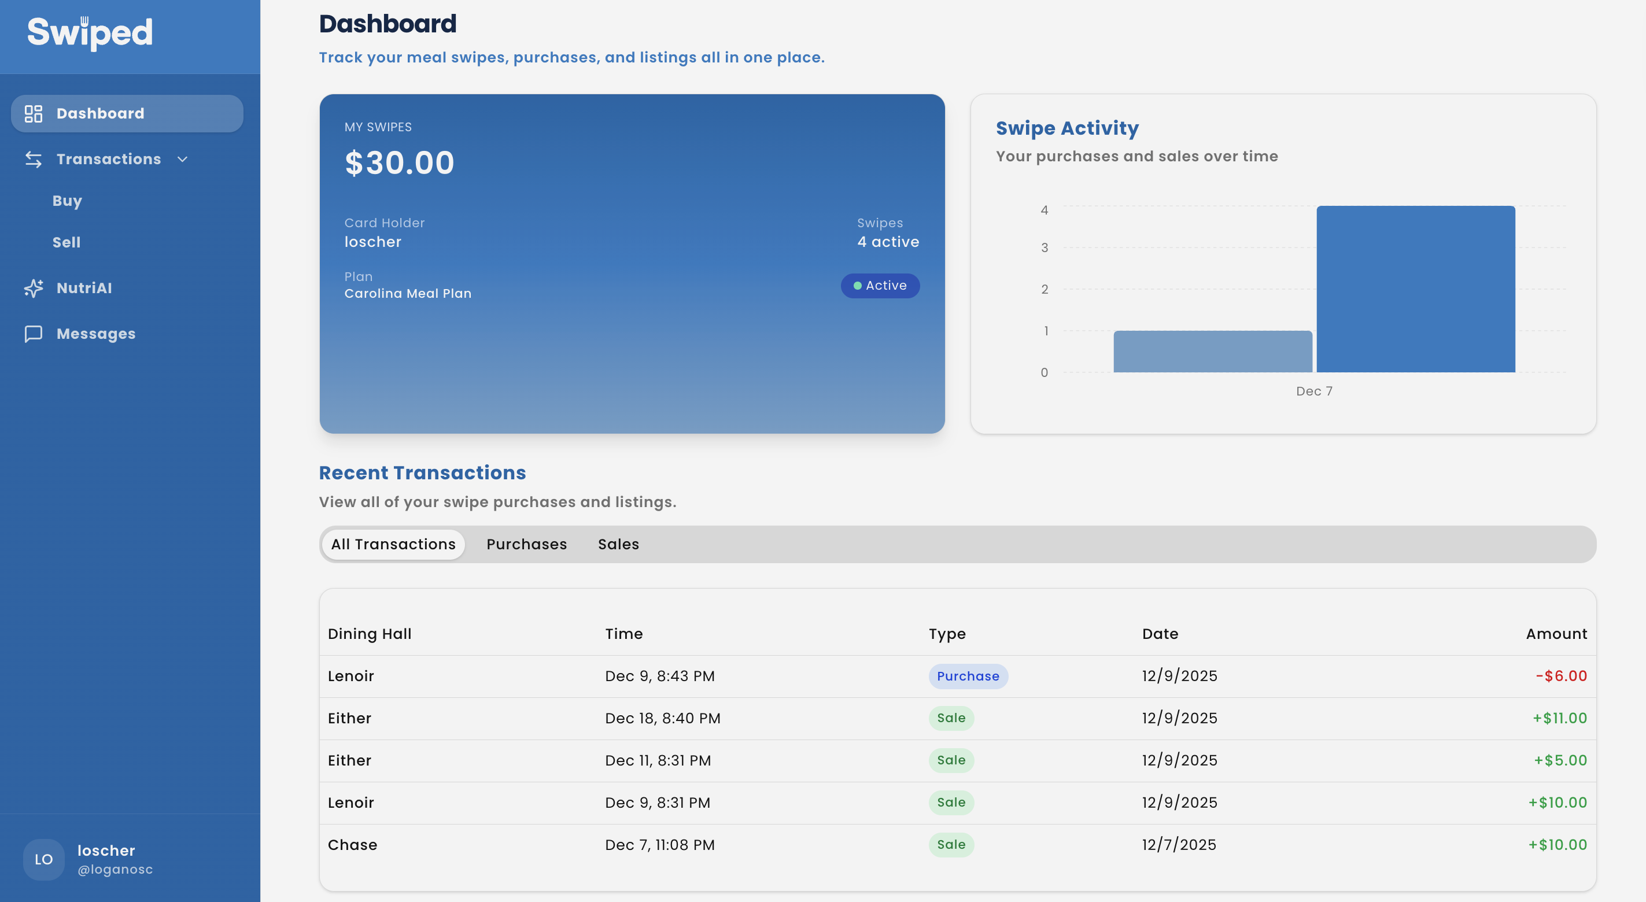Click the Messages chat bubble icon
Image resolution: width=1646 pixels, height=902 pixels.
tap(33, 334)
